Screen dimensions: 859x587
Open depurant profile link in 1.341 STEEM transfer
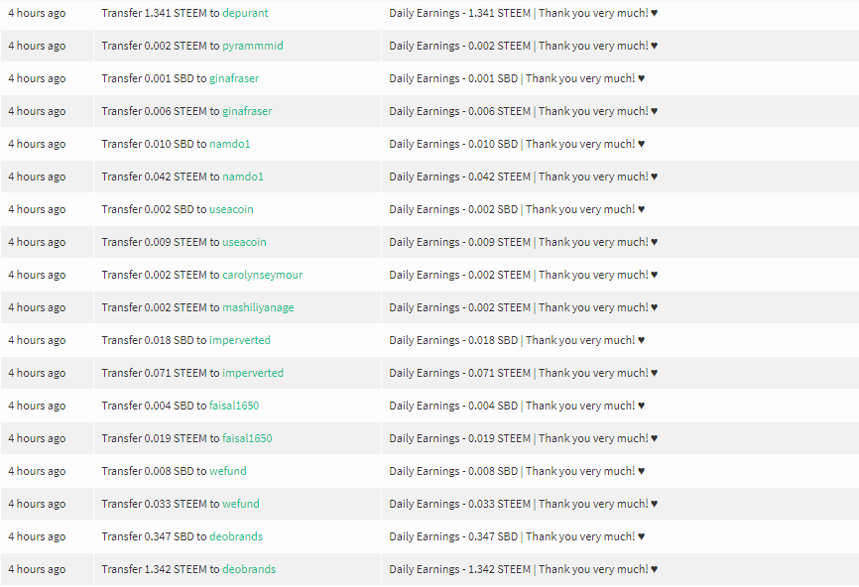click(x=245, y=13)
